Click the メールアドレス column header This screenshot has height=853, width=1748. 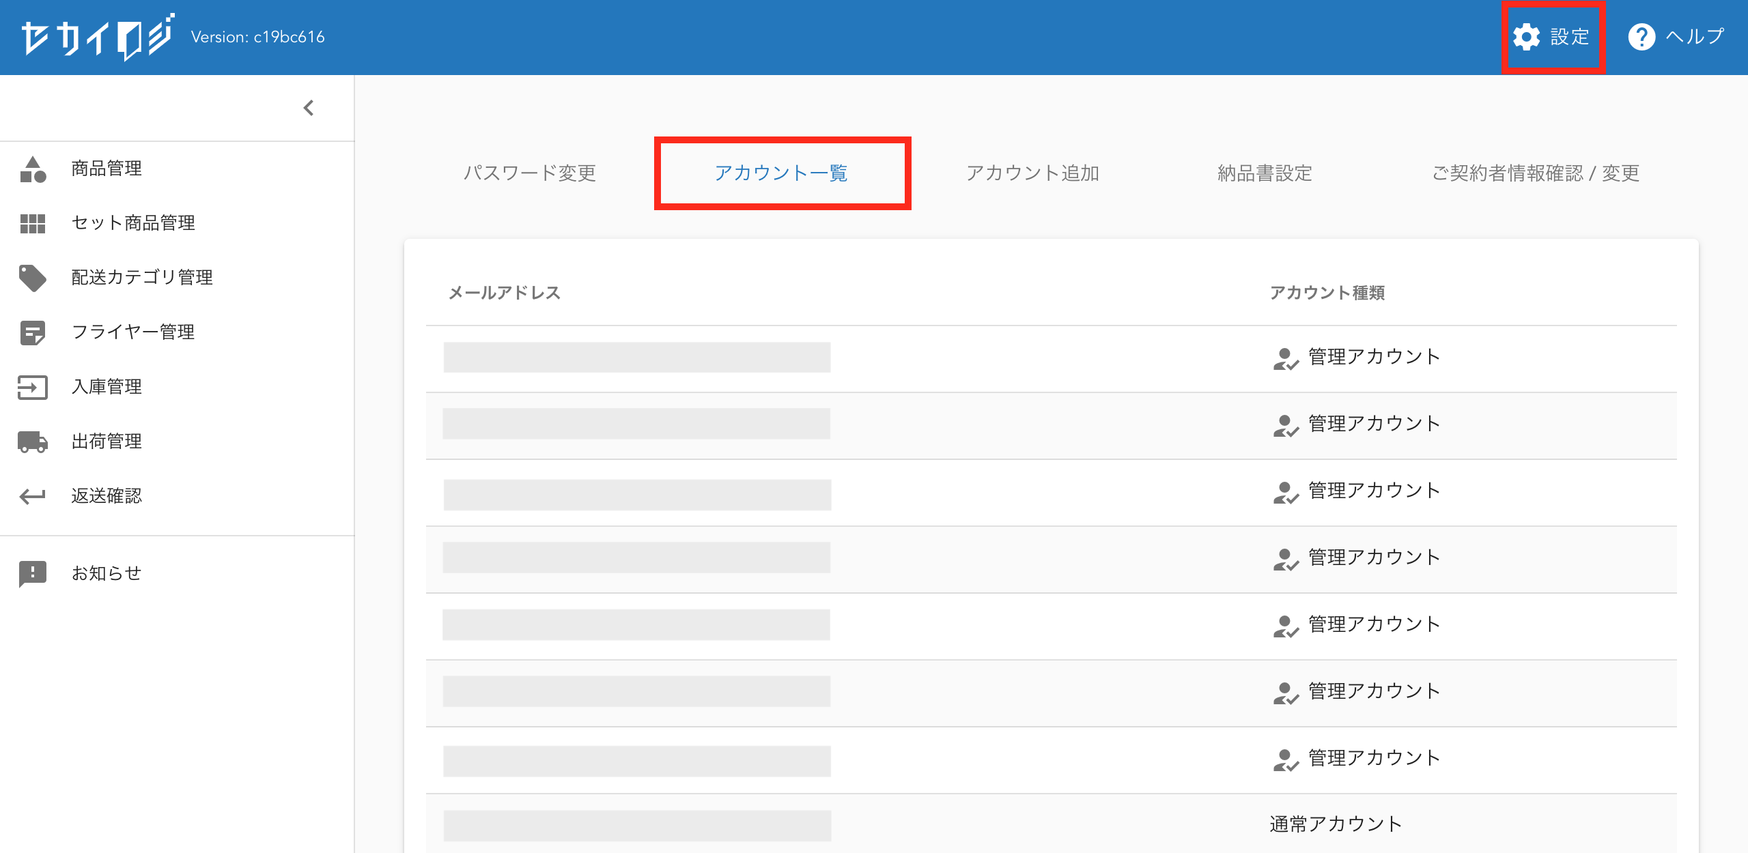(x=504, y=293)
